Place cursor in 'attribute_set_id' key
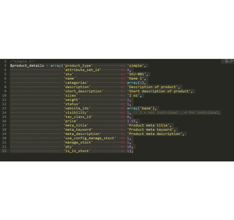Viewport: 234px width, 220px height. coord(82,70)
